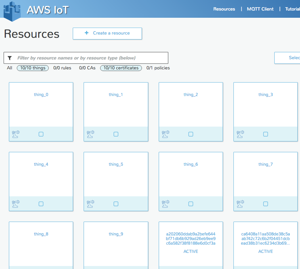Click the robot arm icon on thing_2
This screenshot has width=300, height=269.
click(x=165, y=134)
